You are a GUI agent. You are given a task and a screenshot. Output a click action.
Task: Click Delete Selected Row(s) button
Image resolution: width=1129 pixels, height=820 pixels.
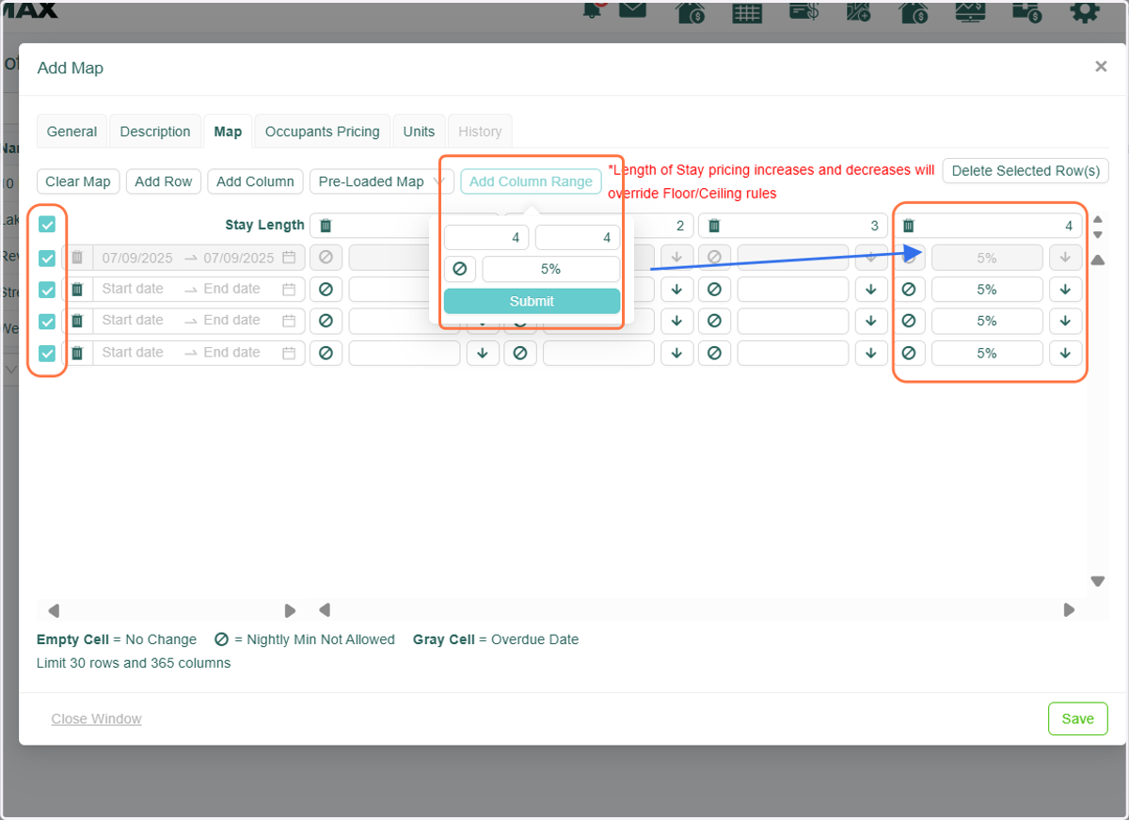[x=1026, y=171]
